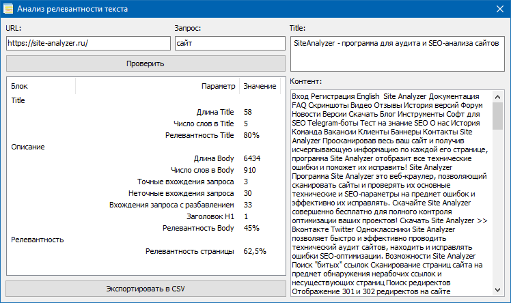Click the Проверить button
The image size is (511, 303).
[x=146, y=63]
